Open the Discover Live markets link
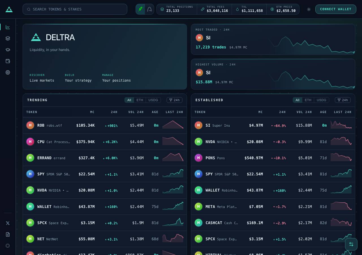The image size is (362, 255). click(42, 78)
